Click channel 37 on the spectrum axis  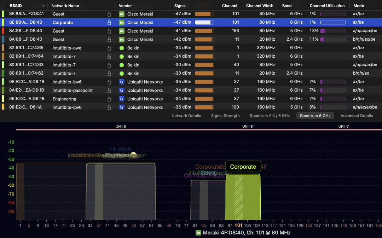[99, 226]
